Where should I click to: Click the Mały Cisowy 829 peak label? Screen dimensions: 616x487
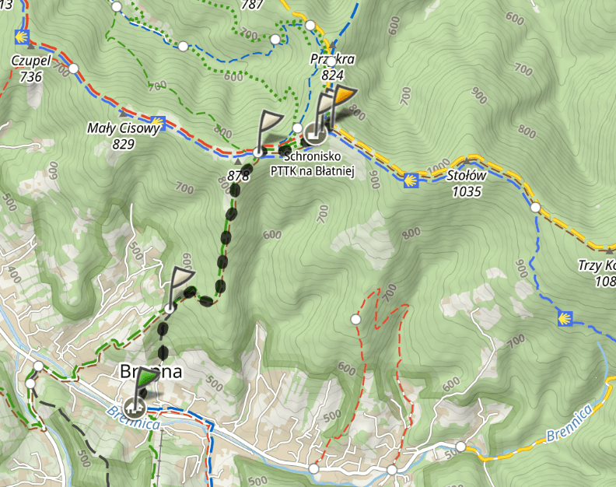click(124, 136)
